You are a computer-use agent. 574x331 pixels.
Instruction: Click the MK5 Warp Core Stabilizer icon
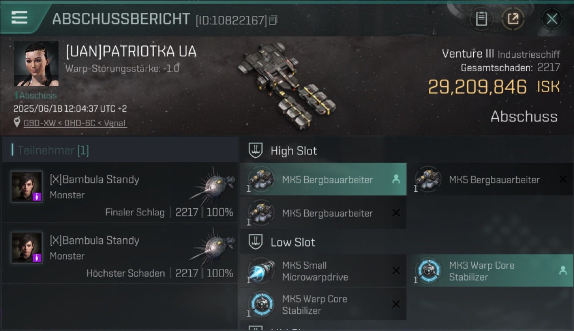(261, 305)
